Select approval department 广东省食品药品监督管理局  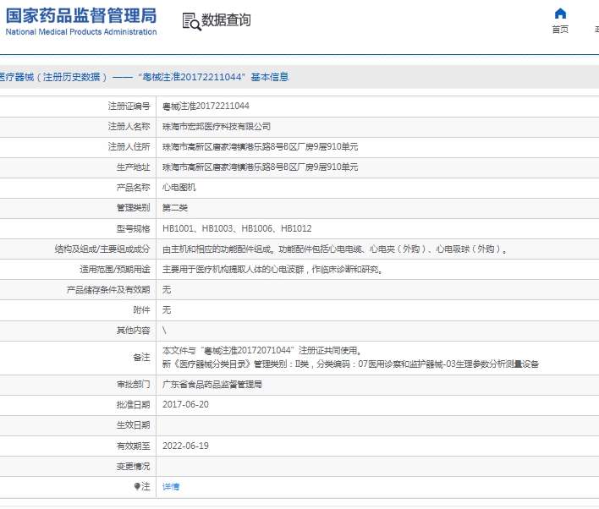point(212,384)
